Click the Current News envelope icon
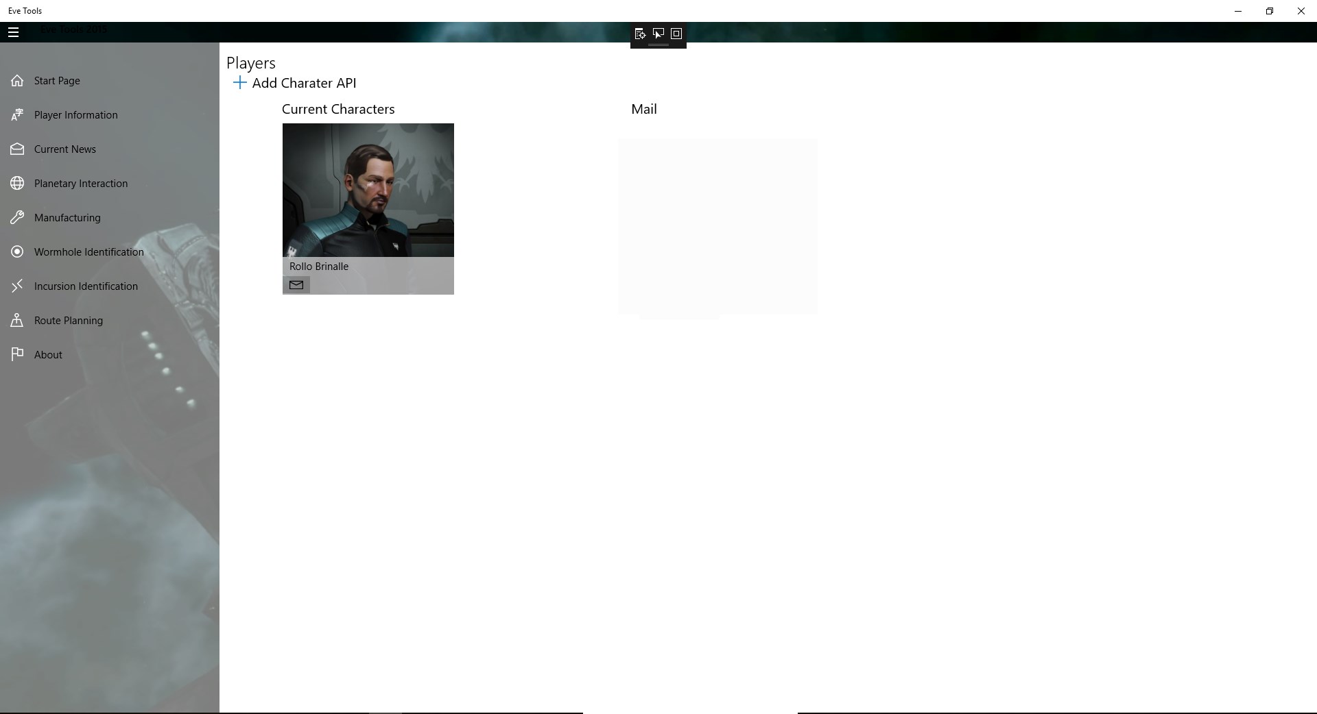1317x714 pixels. 17,149
